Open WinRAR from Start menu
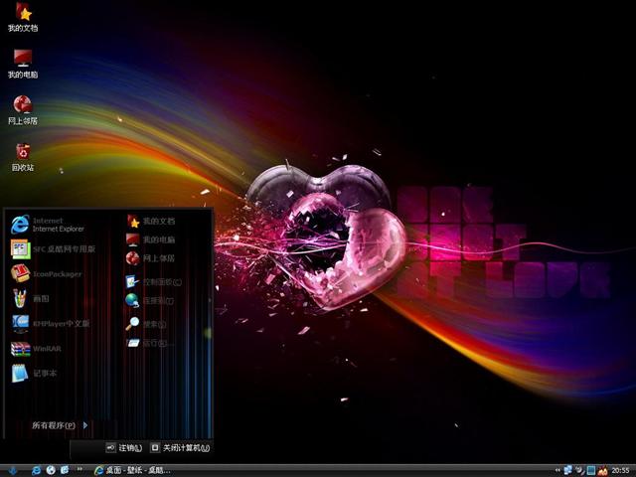This screenshot has height=477, width=636. [36, 349]
